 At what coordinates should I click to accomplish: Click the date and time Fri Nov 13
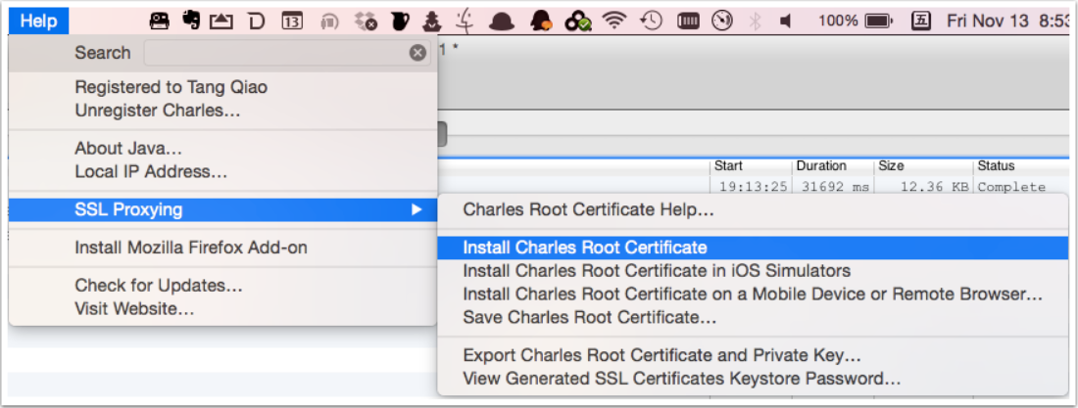[1006, 22]
